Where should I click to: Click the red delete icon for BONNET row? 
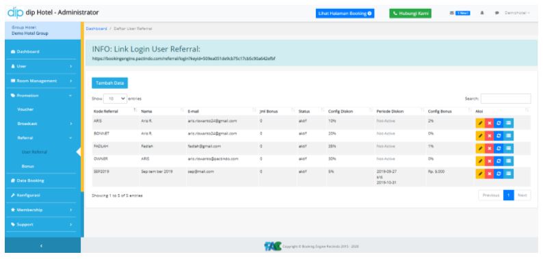point(489,136)
